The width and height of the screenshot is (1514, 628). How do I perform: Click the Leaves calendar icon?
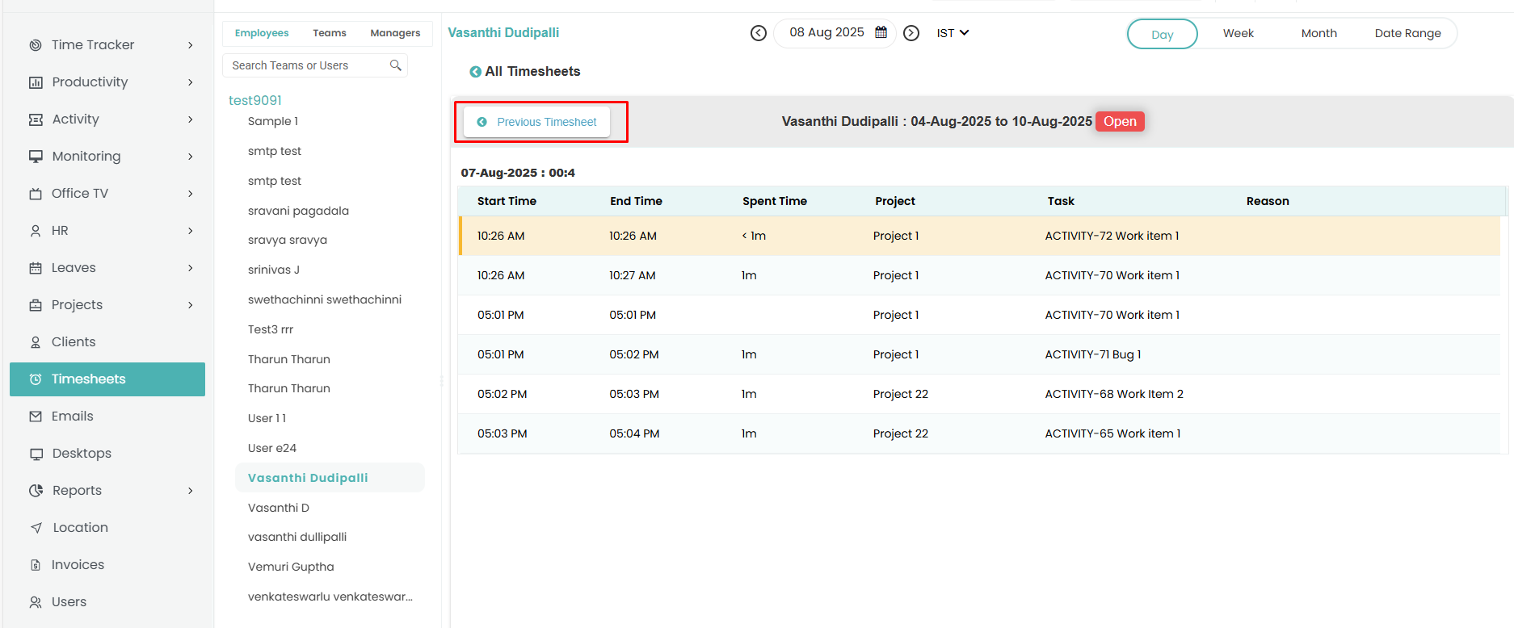(36, 268)
